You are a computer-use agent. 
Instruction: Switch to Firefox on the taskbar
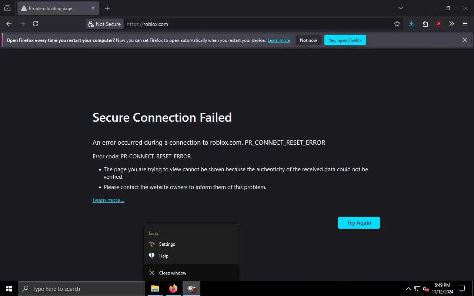click(x=173, y=289)
